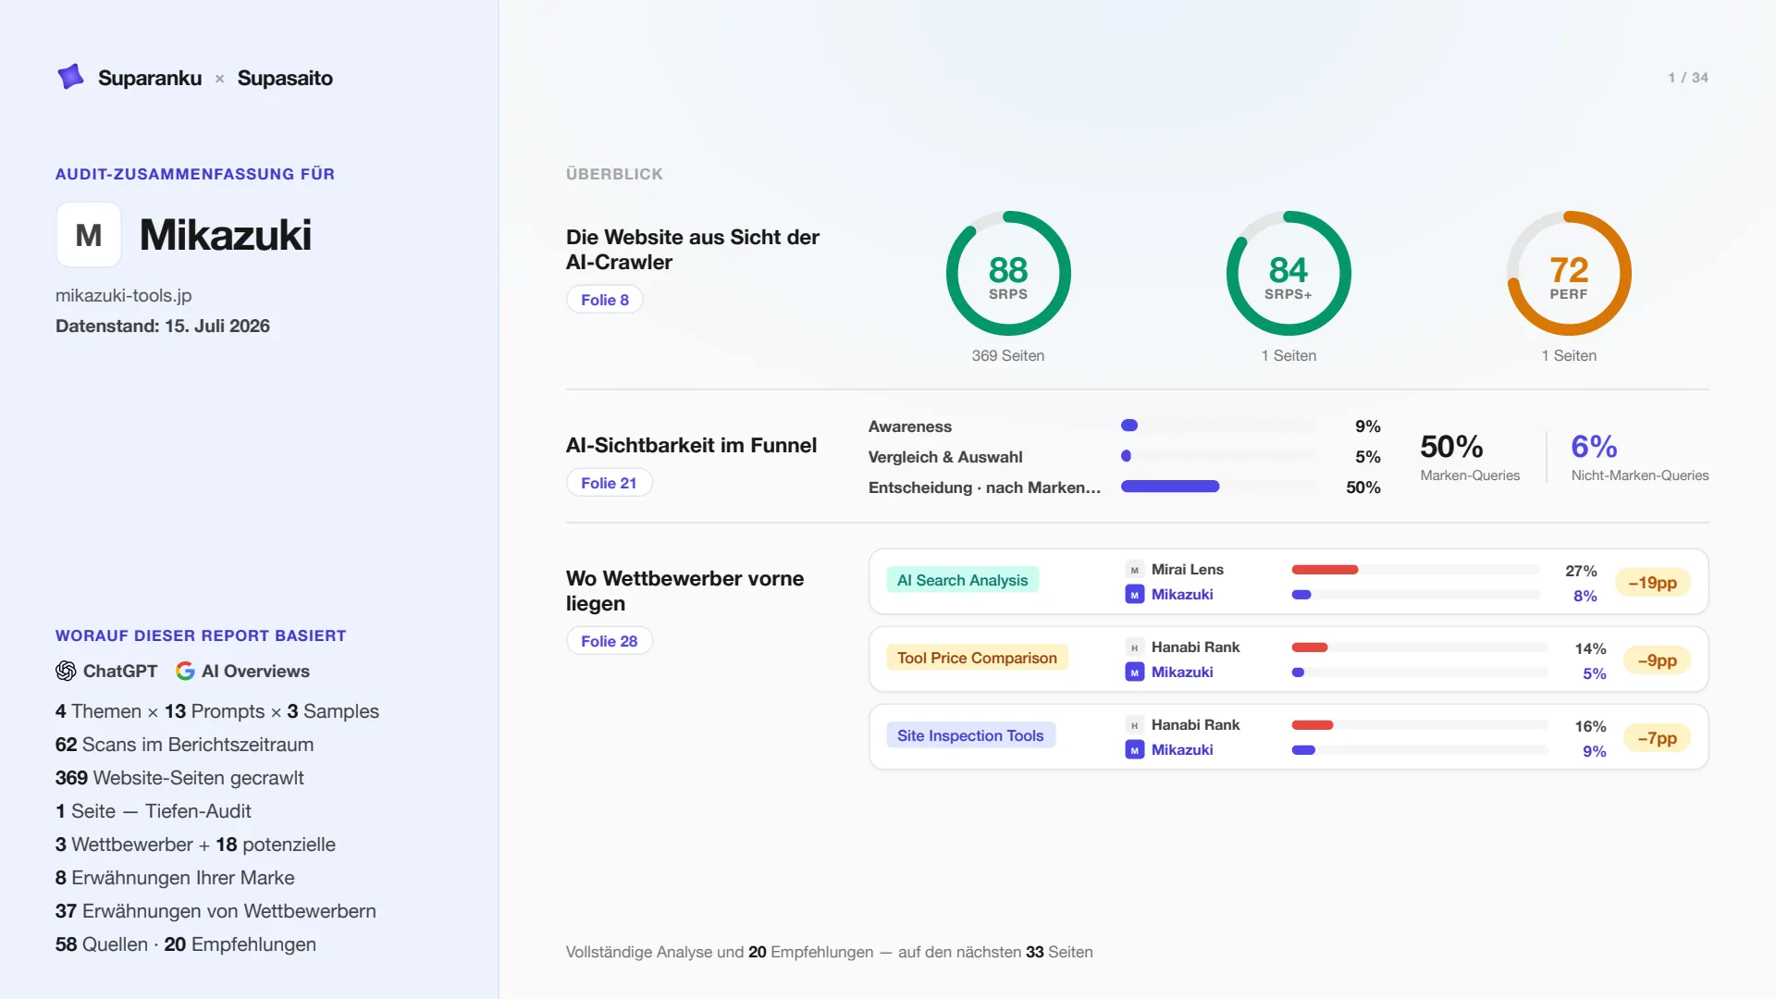Click the Suparanku logo star icon
This screenshot has width=1776, height=999.
tap(70, 77)
